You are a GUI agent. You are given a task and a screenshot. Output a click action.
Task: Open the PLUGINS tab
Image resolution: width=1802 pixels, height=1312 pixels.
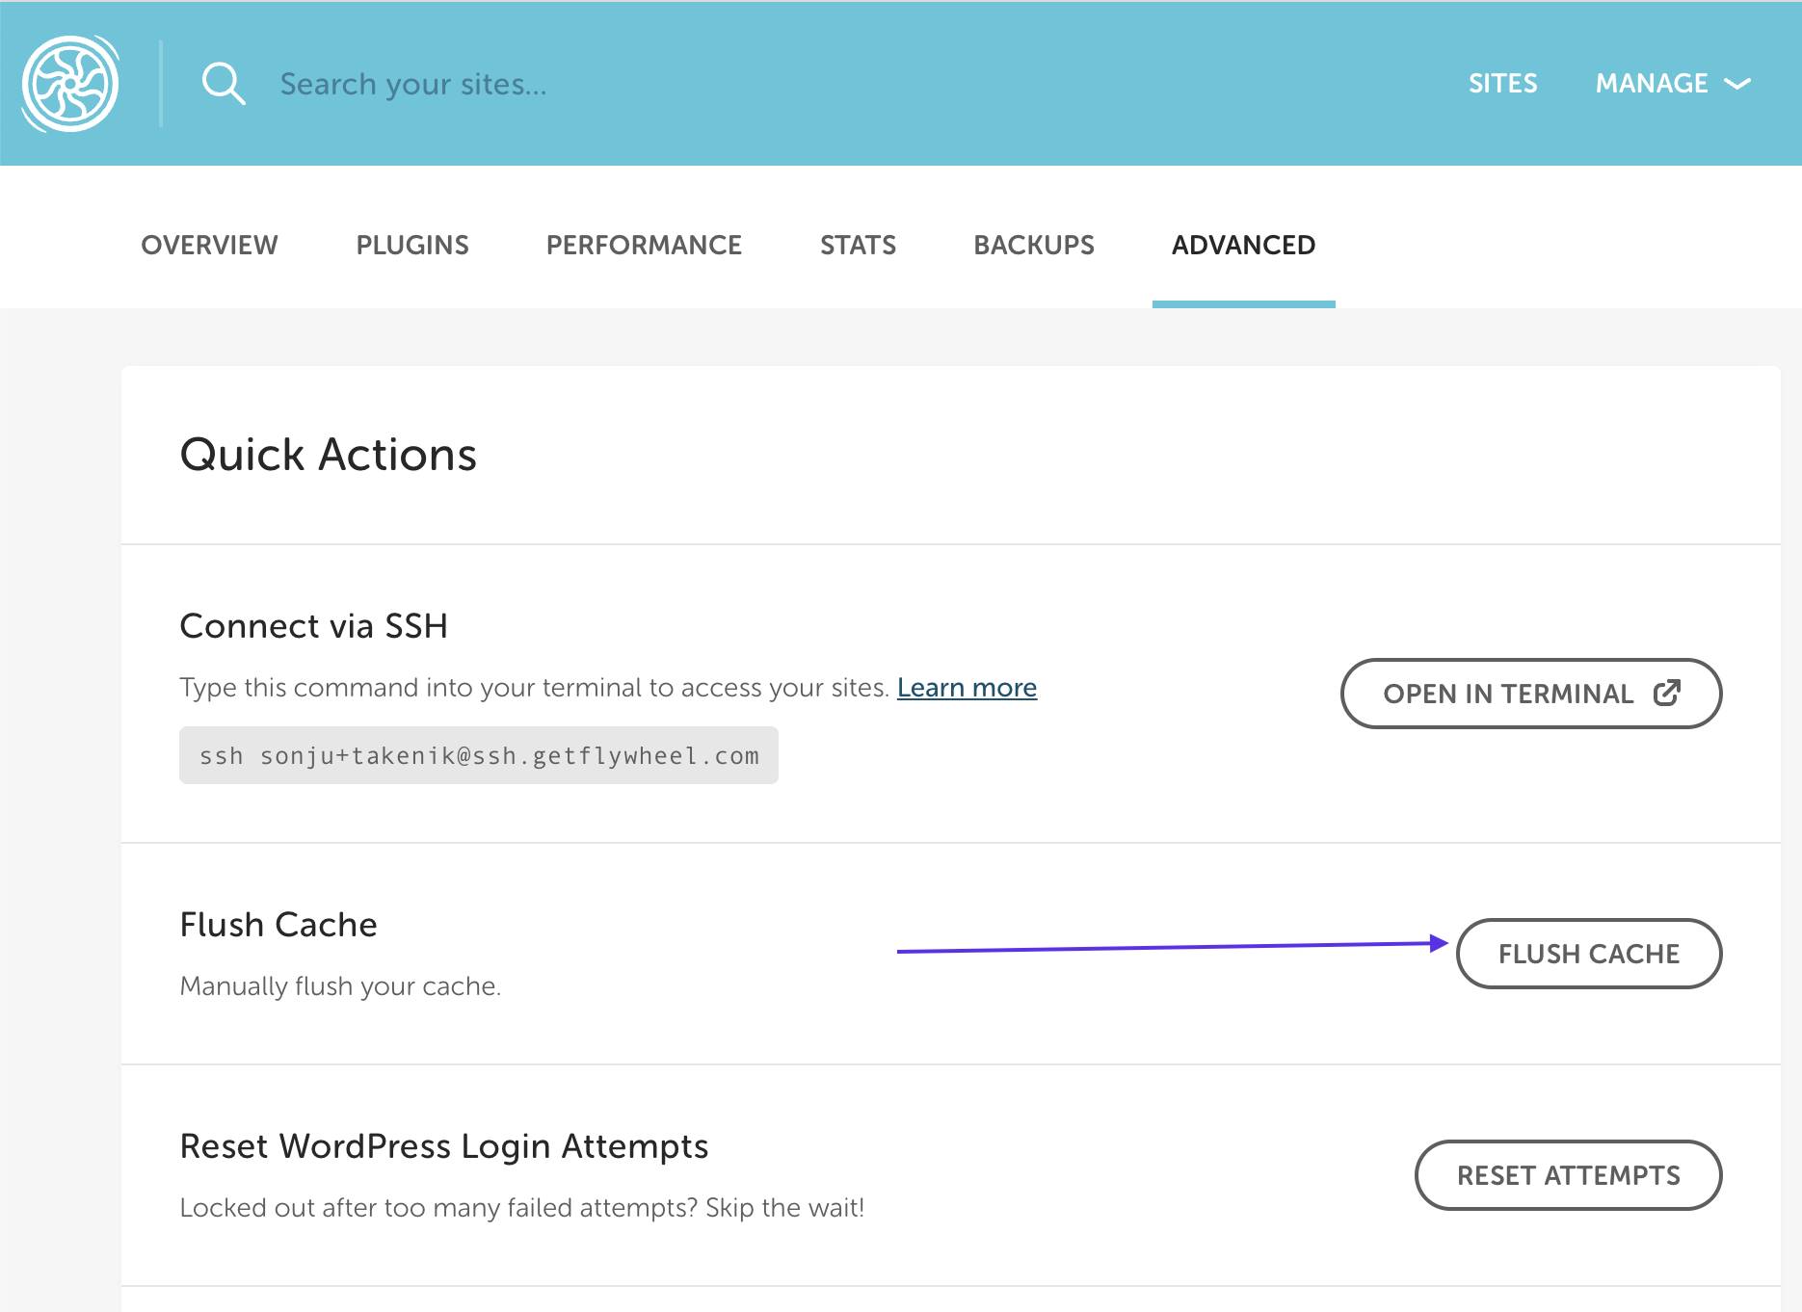[412, 246]
